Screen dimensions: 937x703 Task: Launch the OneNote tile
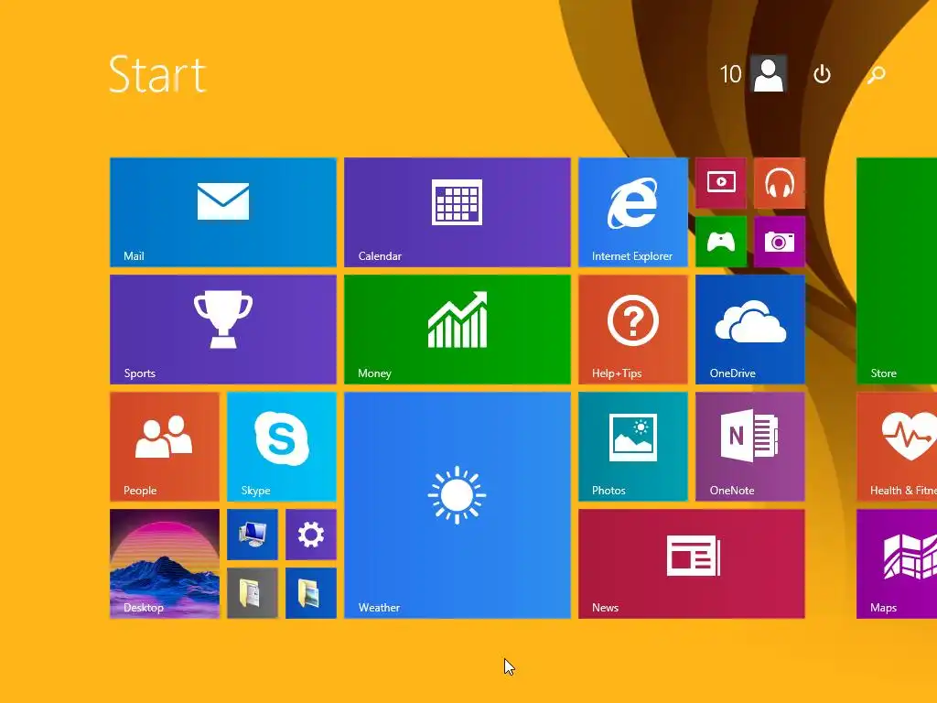[x=750, y=447]
